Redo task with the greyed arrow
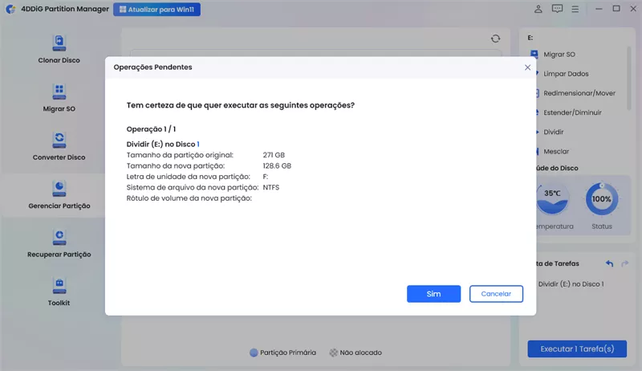 [x=624, y=263]
